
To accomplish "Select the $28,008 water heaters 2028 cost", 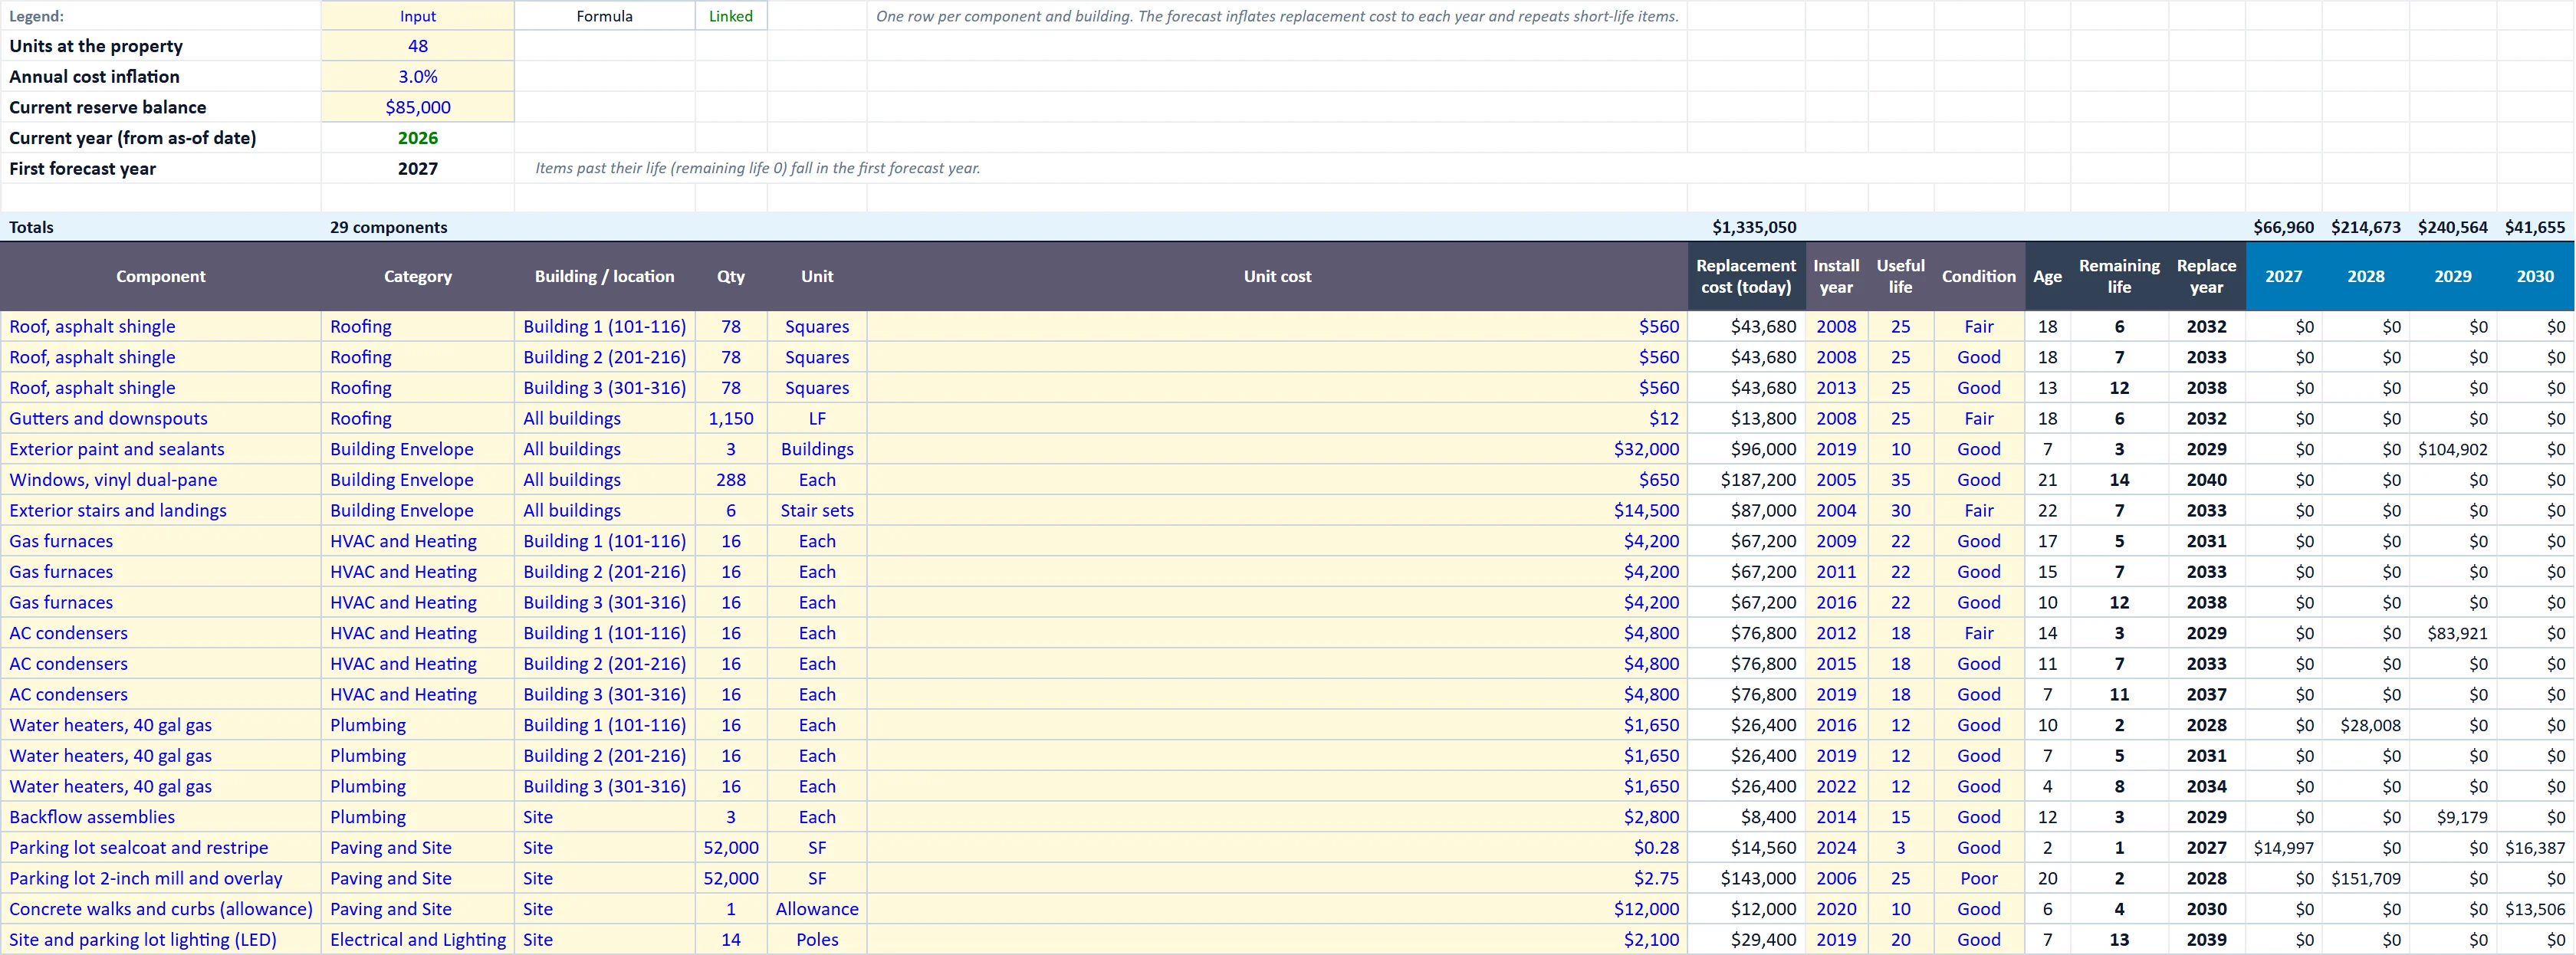I will click(2365, 726).
